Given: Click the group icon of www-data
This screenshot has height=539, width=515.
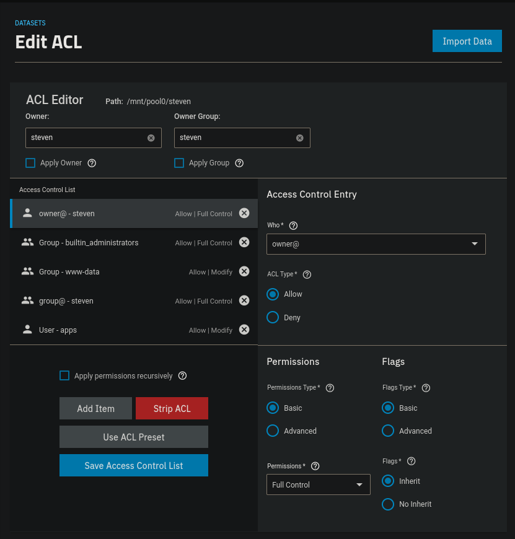Looking at the screenshot, I should tap(27, 271).
